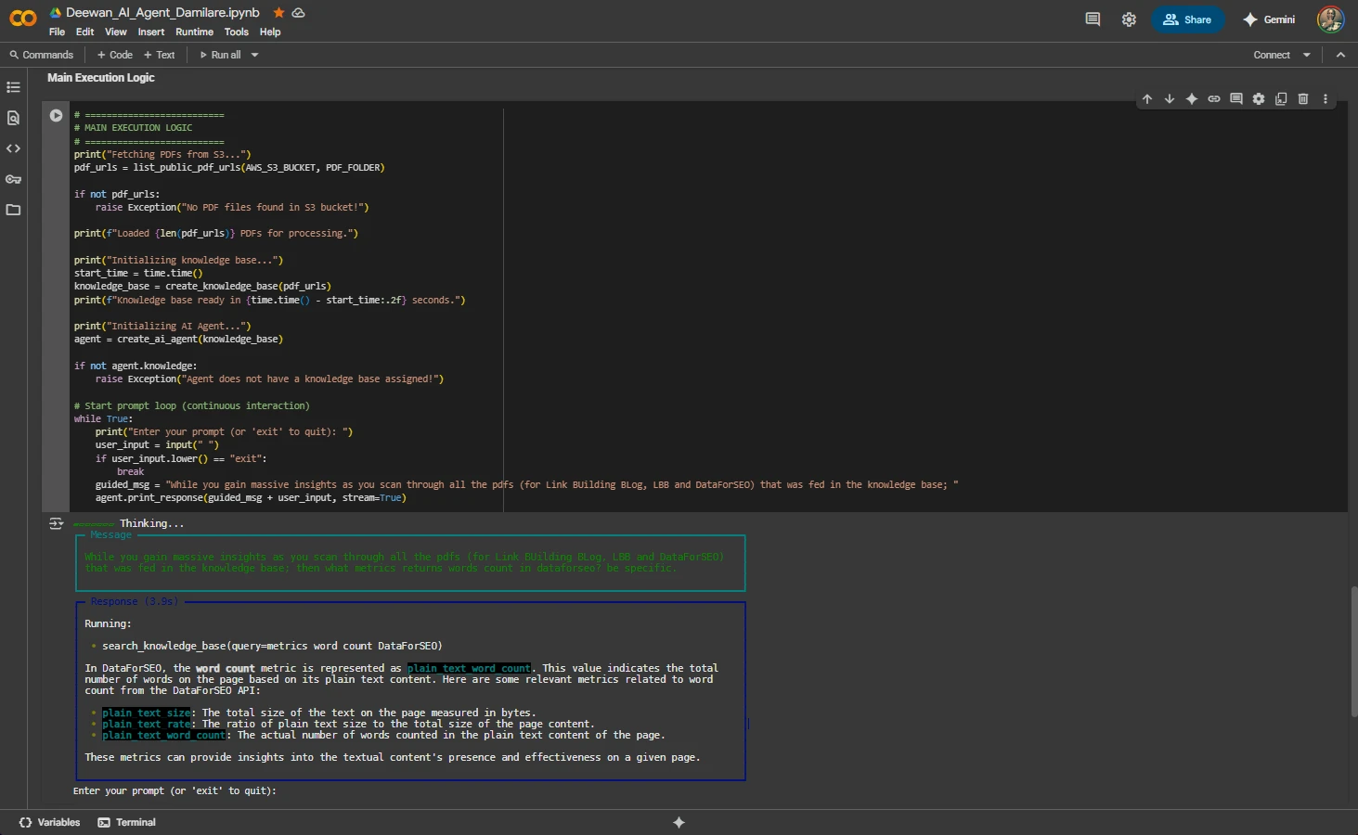Viewport: 1358px width, 835px height.
Task: Open the Runtime menu
Action: (194, 32)
